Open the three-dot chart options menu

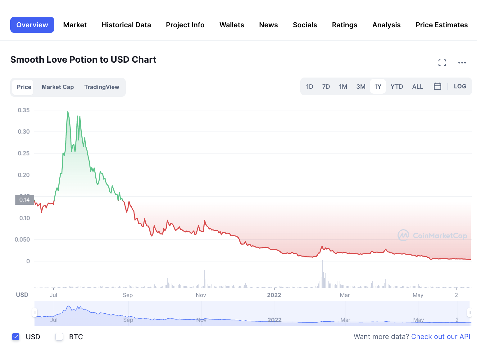click(x=462, y=63)
